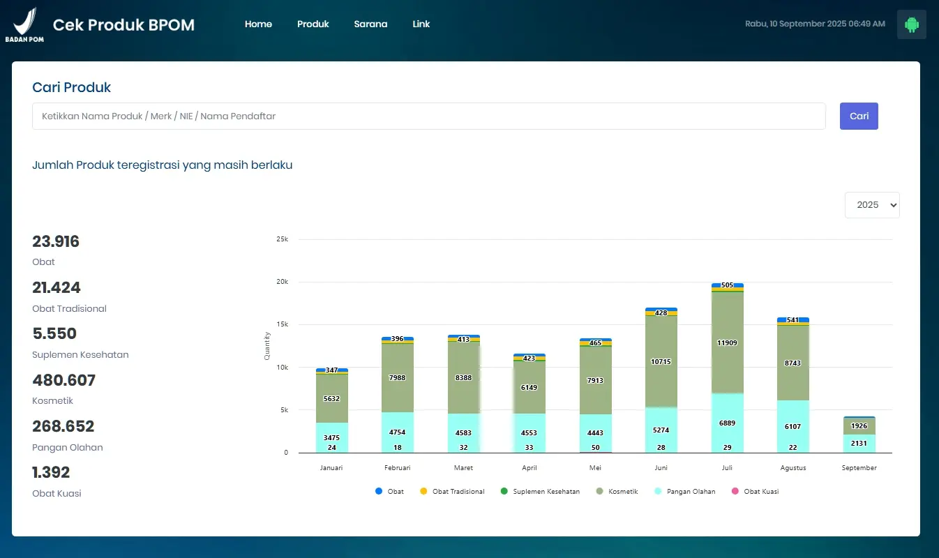Toggle Obat Kuasi legend marker

[735, 492]
